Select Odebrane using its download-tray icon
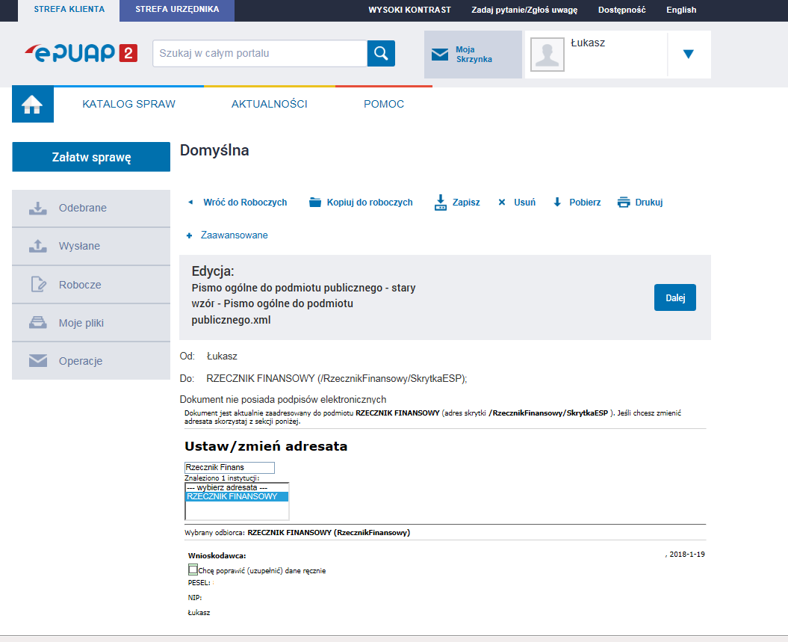 [x=37, y=208]
